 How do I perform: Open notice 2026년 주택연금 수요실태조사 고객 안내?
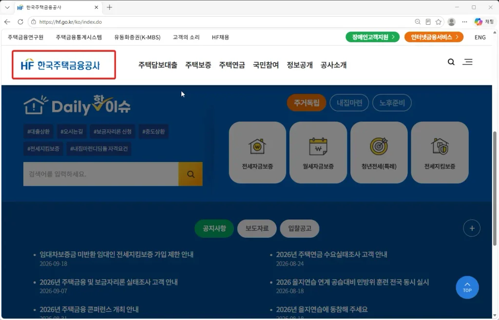pyautogui.click(x=331, y=254)
